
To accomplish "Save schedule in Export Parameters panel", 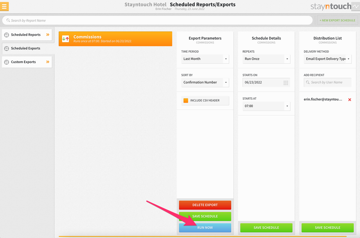I will pos(205,216).
